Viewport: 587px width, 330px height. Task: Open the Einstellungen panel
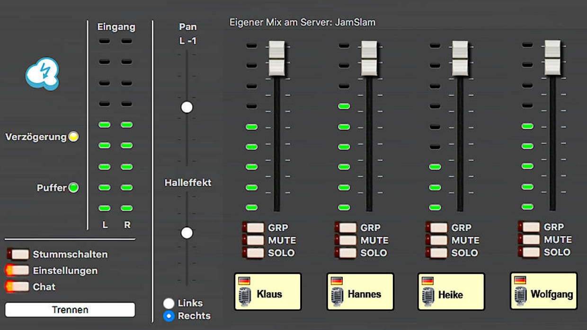tap(19, 270)
